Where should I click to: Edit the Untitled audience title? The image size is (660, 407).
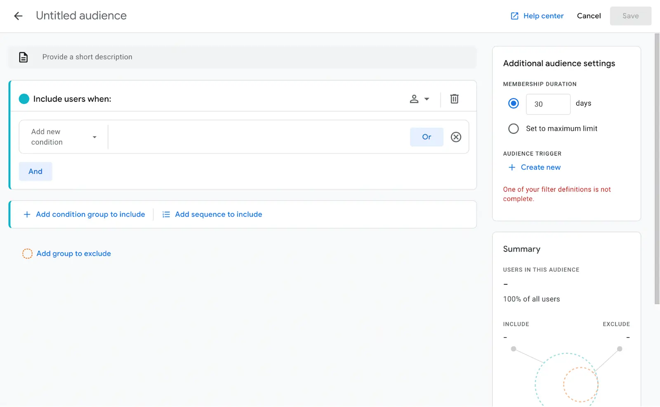[81, 16]
